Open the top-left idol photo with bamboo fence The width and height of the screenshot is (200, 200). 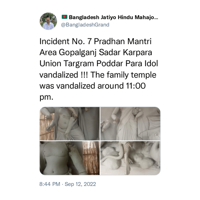coord(70,124)
